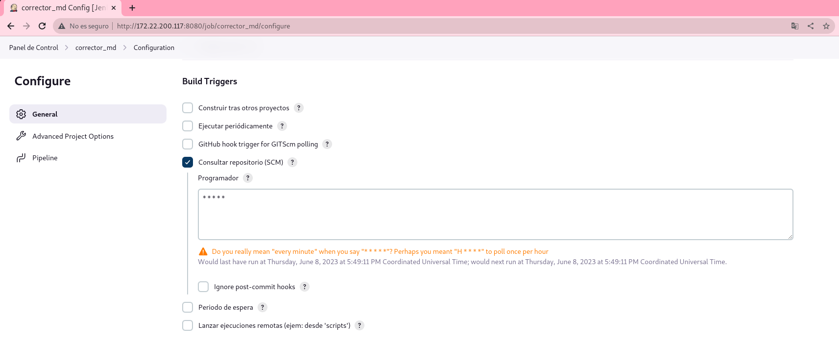Click the share icon in address bar
This screenshot has height=345, width=839.
[811, 26]
